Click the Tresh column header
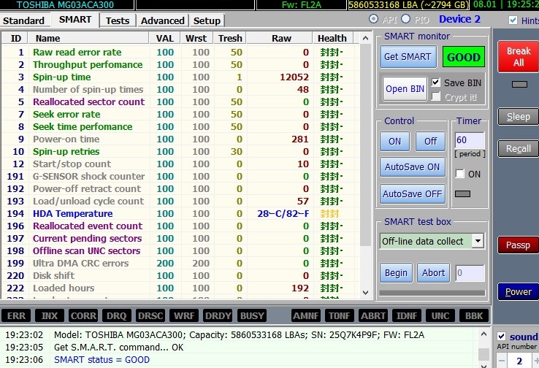 point(230,39)
